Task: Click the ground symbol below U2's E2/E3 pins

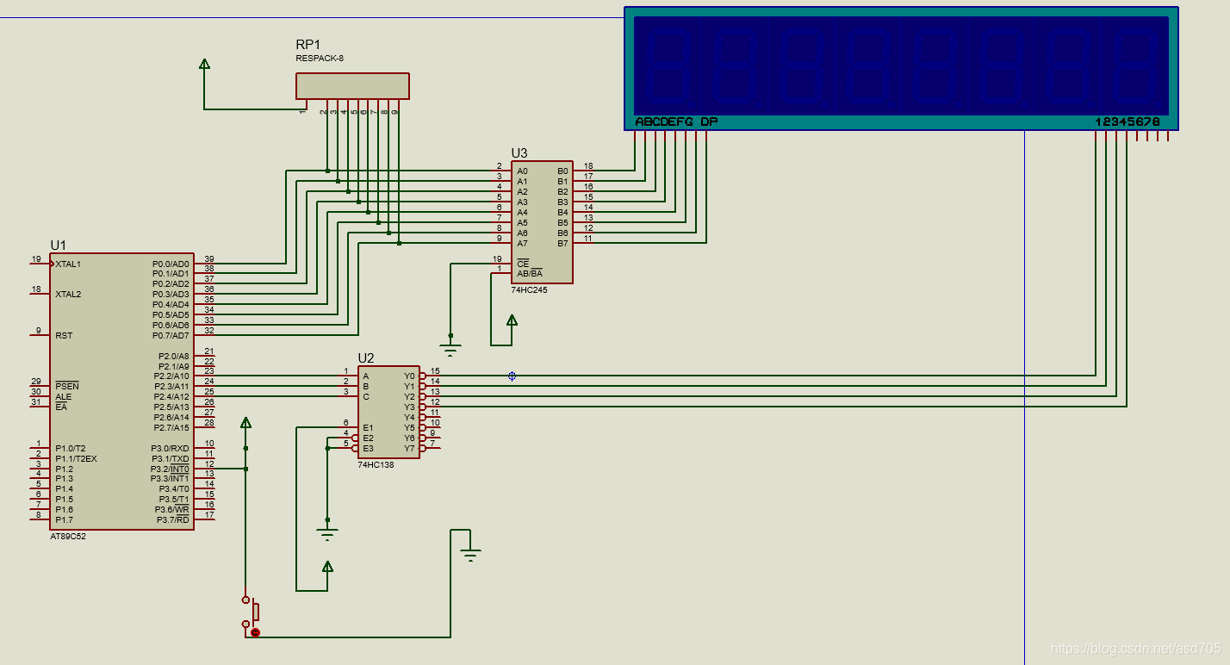Action: pos(327,533)
